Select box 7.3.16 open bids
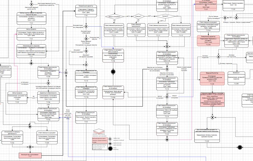The image size is (253, 161). [x=167, y=58]
